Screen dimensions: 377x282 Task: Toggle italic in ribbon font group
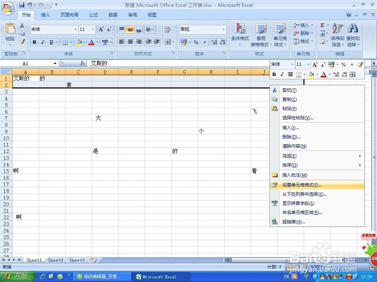(x=43, y=42)
